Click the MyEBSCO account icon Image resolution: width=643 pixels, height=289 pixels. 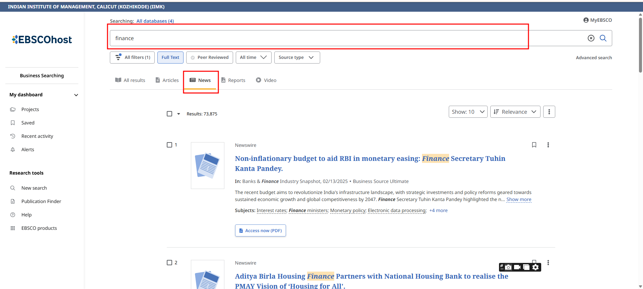pyautogui.click(x=586, y=20)
